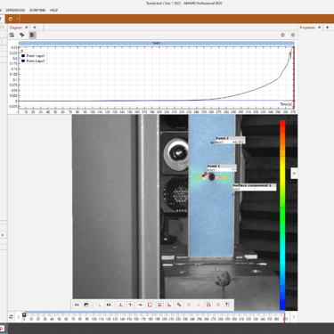
Task: Expand the side panel arrow beside the color legend
Action: [x=294, y=173]
